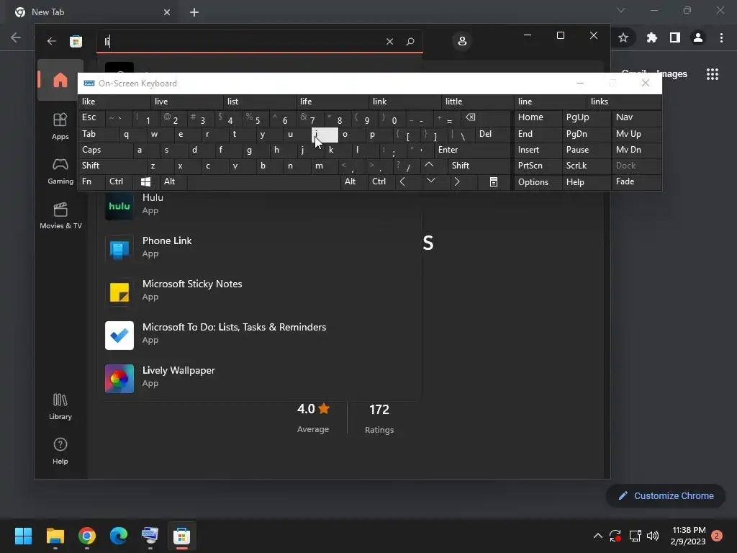
Task: Click the Fade key on keyboard
Action: 636,181
